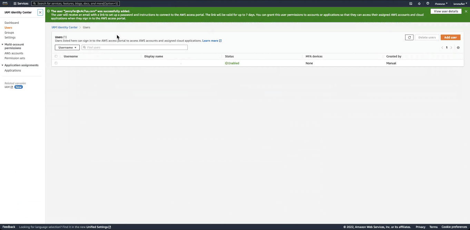Screen dimensions: 470x230
Task: Open the Services grid menu
Action: point(21,3)
